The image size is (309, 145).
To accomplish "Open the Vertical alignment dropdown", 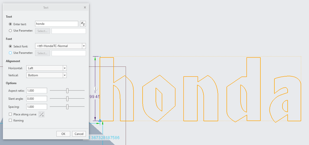I will 65,75.
